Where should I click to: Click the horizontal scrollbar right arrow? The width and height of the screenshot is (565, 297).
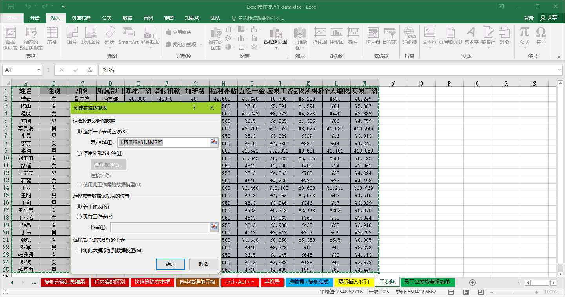tap(553, 282)
